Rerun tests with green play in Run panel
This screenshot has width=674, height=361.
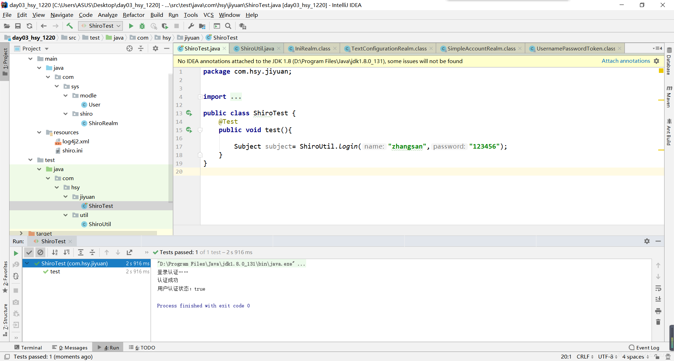[x=16, y=253]
